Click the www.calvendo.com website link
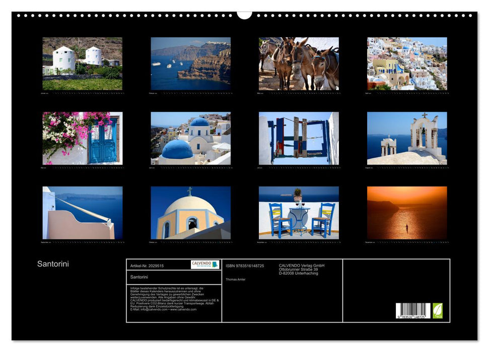The width and height of the screenshot is (489, 352). pyautogui.click(x=185, y=311)
